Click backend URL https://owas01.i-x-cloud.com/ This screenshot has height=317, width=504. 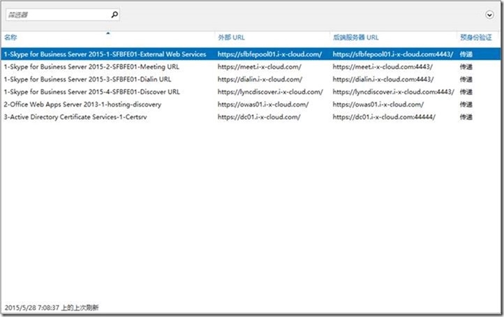click(x=378, y=105)
